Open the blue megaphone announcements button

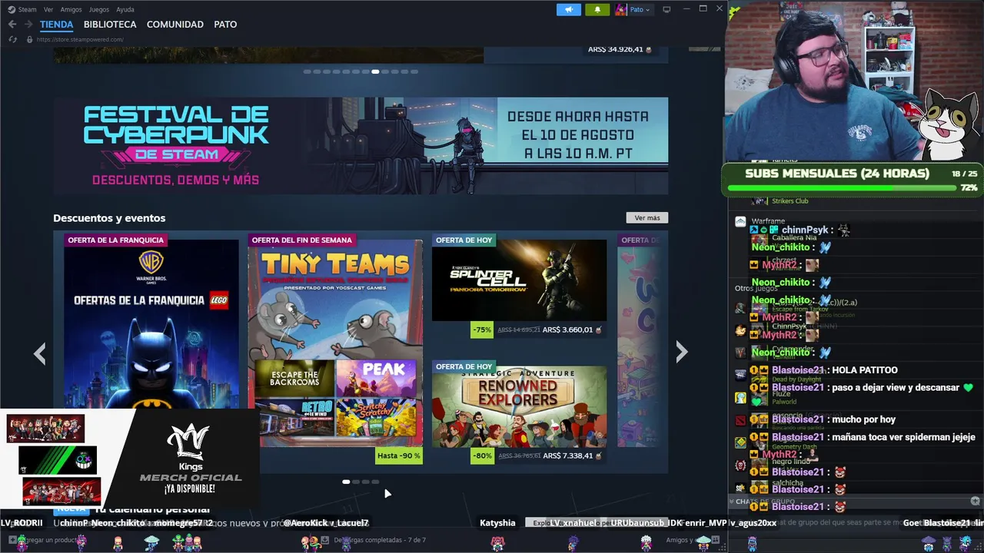click(x=569, y=9)
